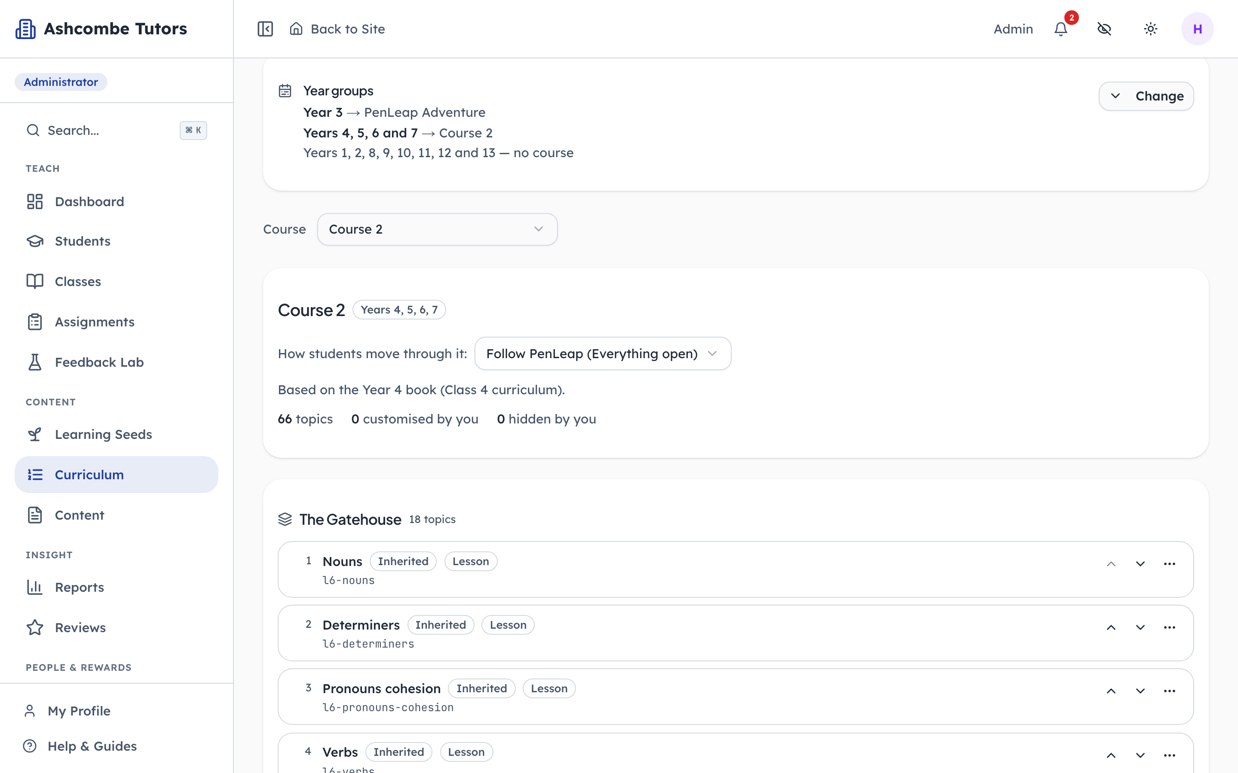Viewport: 1238px width, 773px height.
Task: Open the Follow PenLeap progression dropdown
Action: [603, 353]
